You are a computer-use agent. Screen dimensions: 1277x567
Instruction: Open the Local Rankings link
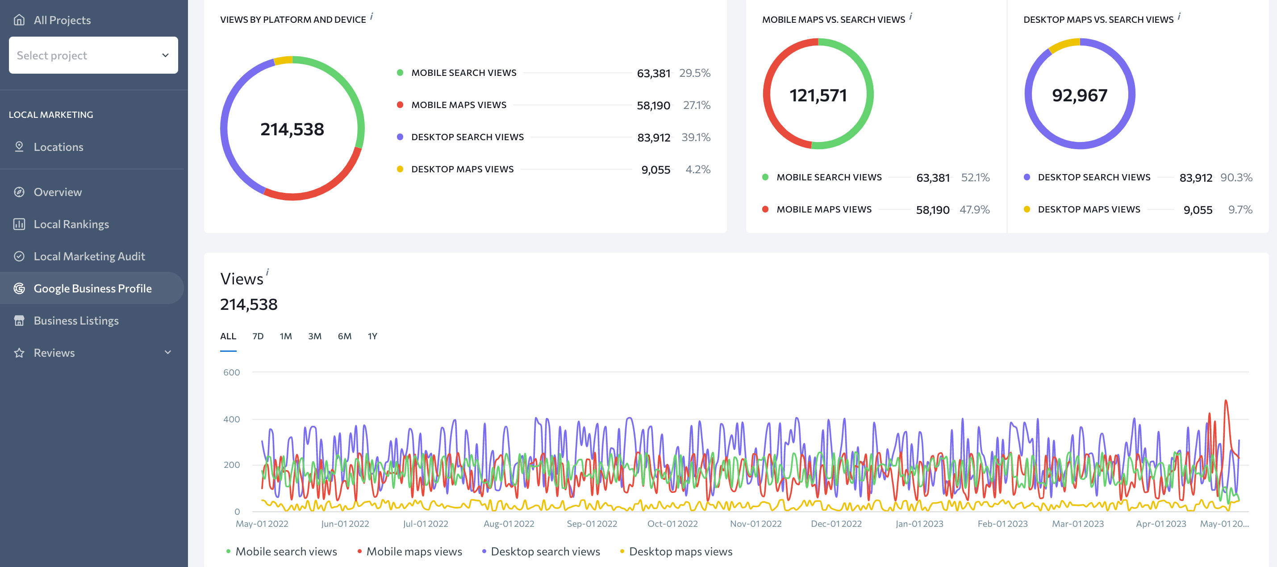pos(71,224)
